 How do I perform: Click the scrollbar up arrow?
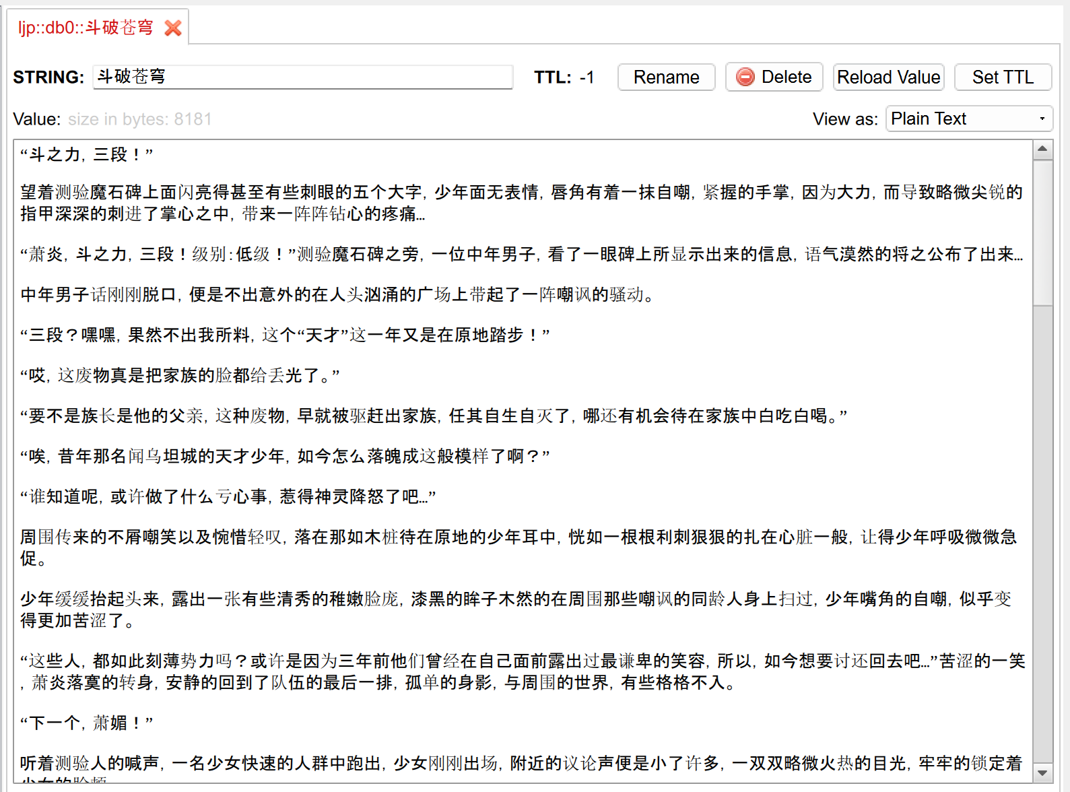coord(1042,149)
